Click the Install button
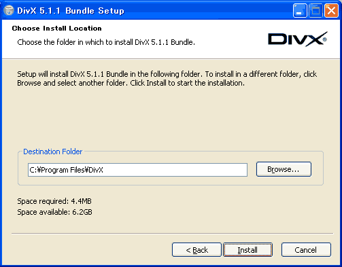The height and width of the screenshot is (267, 342). (x=247, y=250)
